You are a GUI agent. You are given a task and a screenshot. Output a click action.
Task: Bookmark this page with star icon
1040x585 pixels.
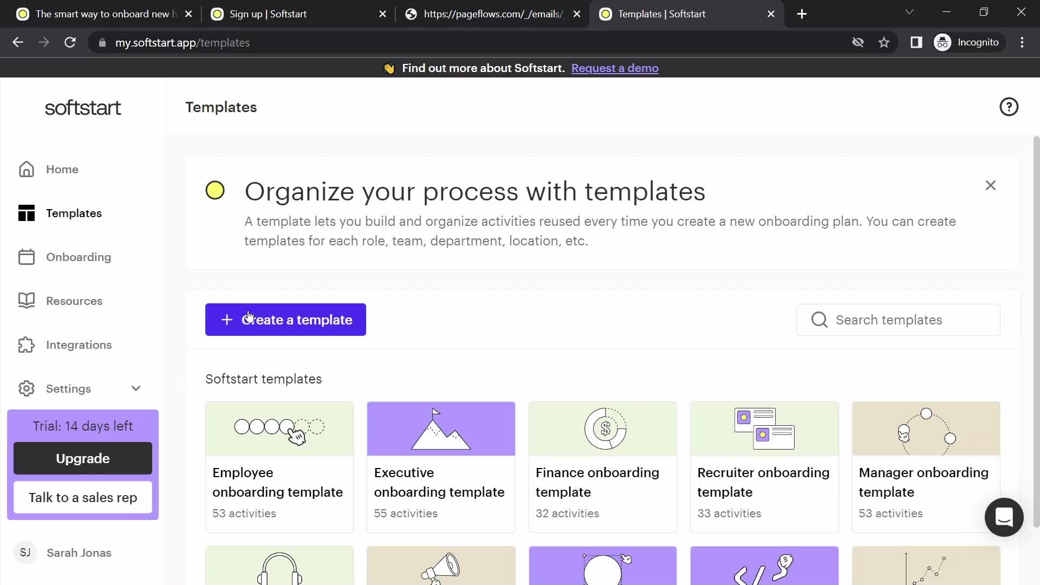point(884,42)
